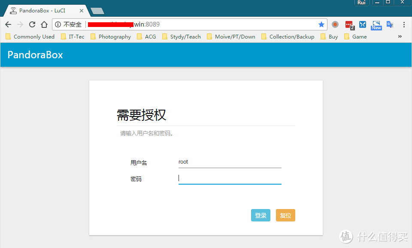Open the Photography bookmark folder
The width and height of the screenshot is (412, 248).
(x=111, y=37)
